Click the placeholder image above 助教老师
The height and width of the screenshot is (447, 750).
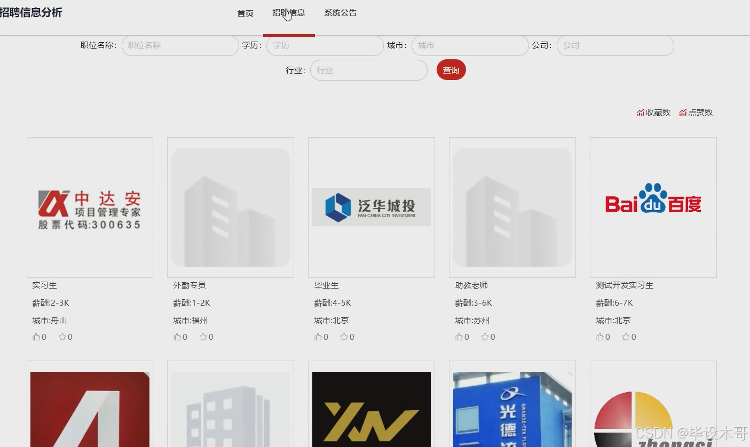pos(512,207)
